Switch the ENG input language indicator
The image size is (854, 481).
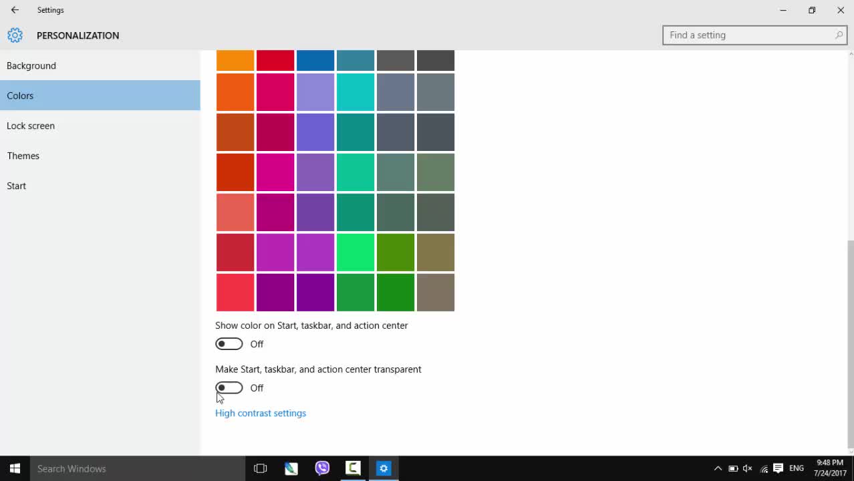click(797, 468)
